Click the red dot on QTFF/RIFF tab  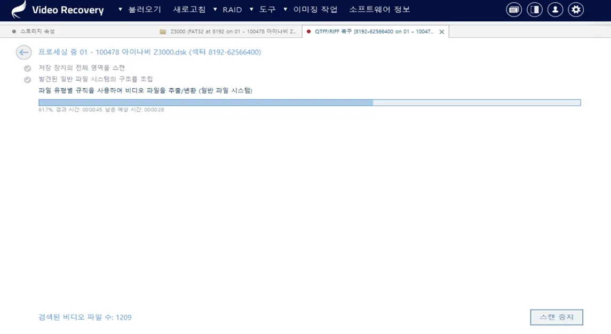[x=309, y=32]
